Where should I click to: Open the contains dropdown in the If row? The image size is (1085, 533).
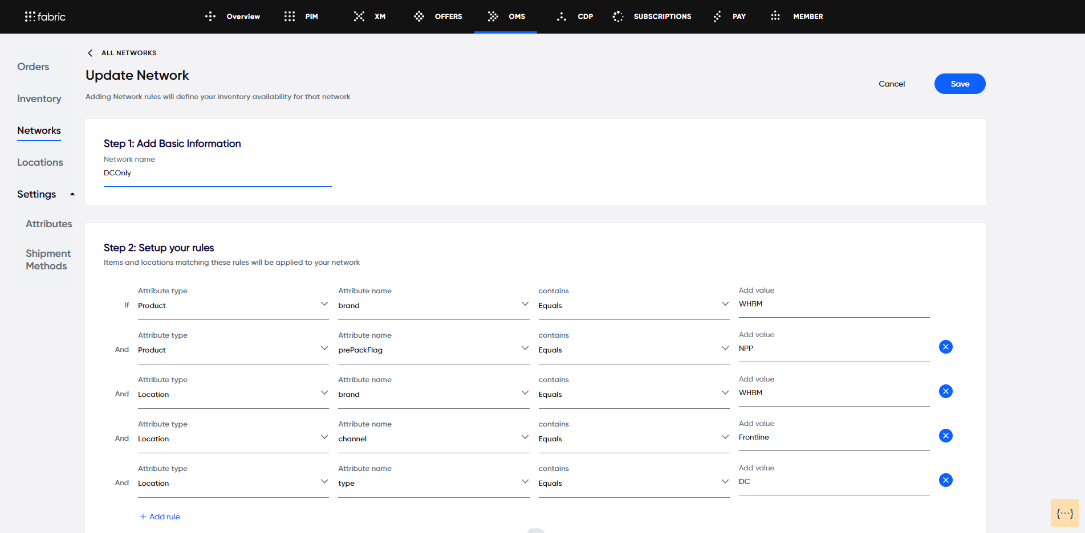click(634, 306)
